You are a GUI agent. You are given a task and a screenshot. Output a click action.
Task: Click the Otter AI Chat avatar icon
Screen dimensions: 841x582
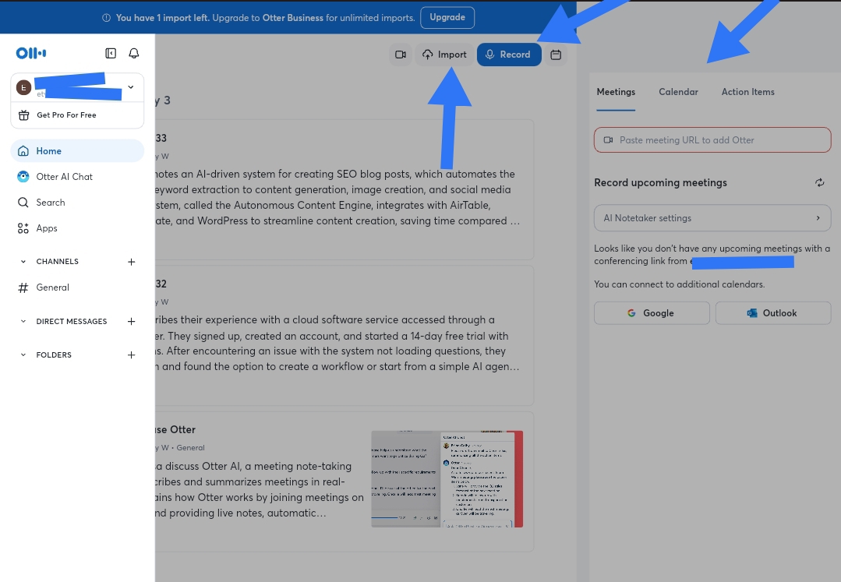tap(23, 177)
